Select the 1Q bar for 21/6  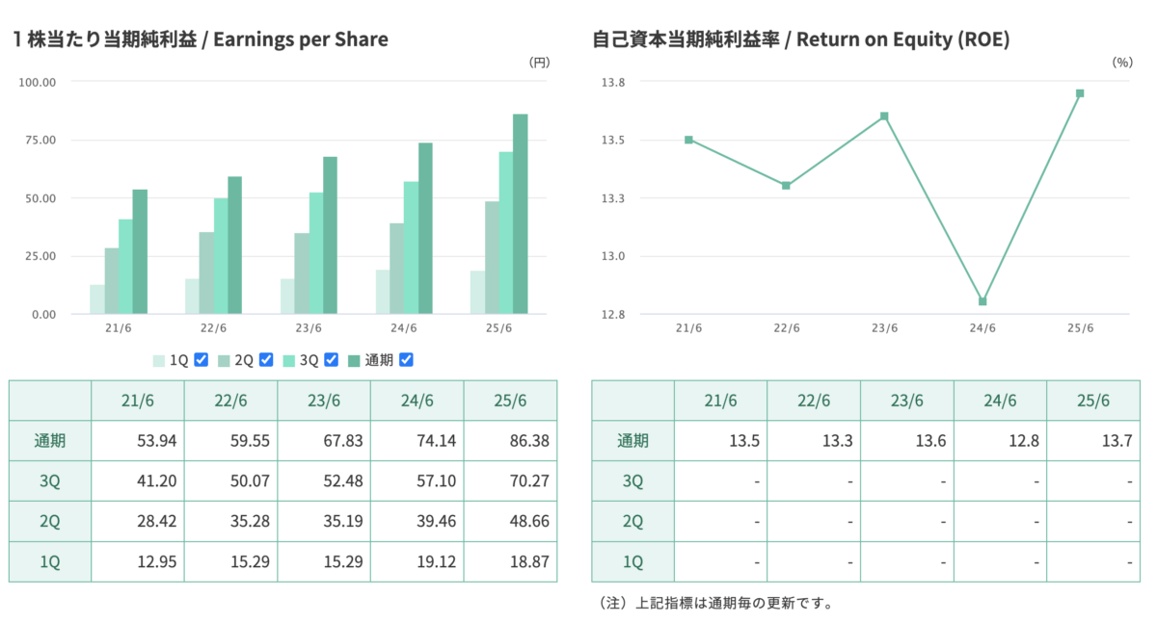(x=96, y=299)
